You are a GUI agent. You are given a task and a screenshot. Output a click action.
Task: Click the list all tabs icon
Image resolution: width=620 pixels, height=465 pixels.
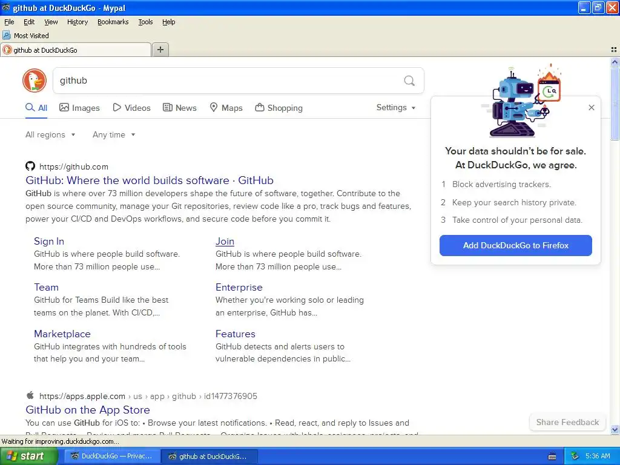(614, 50)
